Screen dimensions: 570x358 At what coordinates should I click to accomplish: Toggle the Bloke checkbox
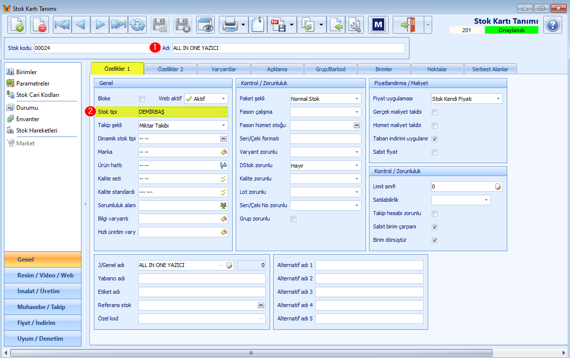click(x=142, y=99)
